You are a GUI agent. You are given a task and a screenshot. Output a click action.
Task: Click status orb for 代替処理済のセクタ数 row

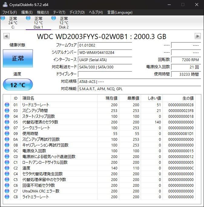pyautogui.click(x=7, y=122)
